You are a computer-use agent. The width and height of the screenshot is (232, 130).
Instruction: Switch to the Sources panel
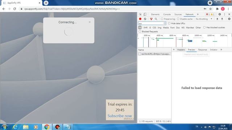[178, 14]
